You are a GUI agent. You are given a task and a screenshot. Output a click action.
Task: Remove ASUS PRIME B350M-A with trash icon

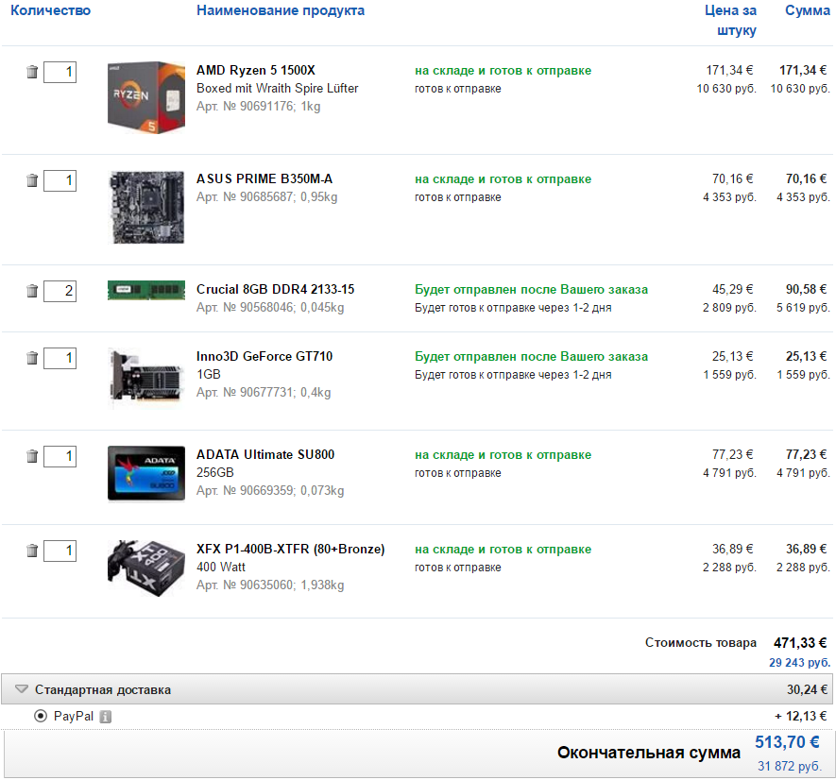point(32,180)
